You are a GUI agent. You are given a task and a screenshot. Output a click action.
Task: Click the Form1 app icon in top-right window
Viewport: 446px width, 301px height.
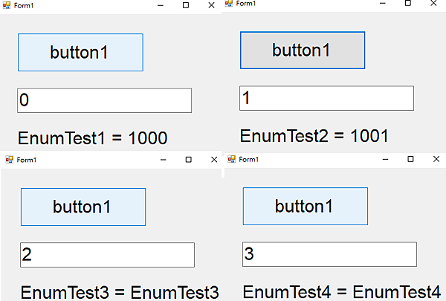pos(229,3)
